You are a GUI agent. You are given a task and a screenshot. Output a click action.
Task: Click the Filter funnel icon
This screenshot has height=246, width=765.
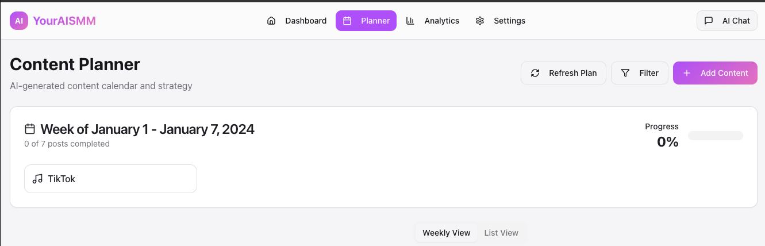click(625, 73)
